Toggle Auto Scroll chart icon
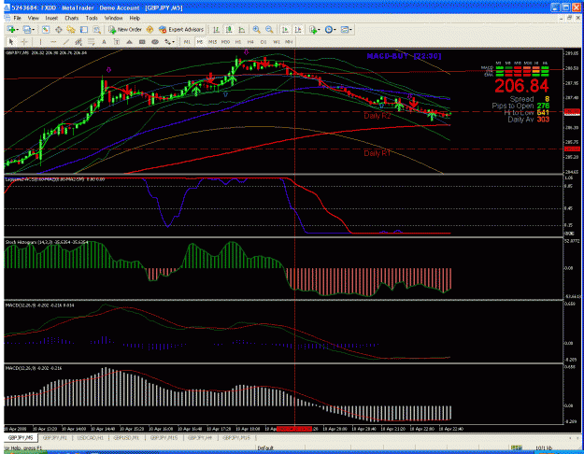 click(285, 29)
